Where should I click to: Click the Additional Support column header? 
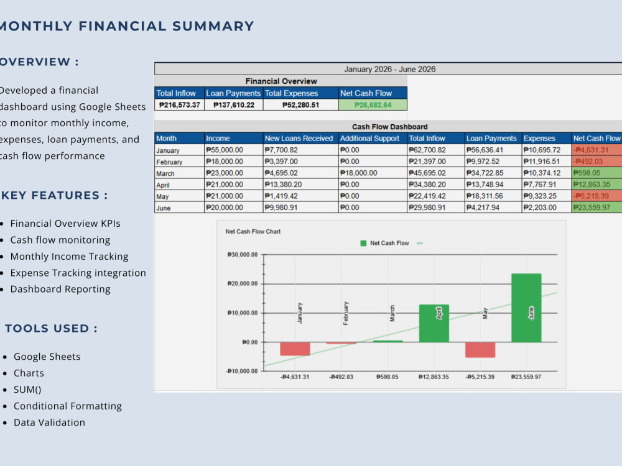(x=373, y=139)
